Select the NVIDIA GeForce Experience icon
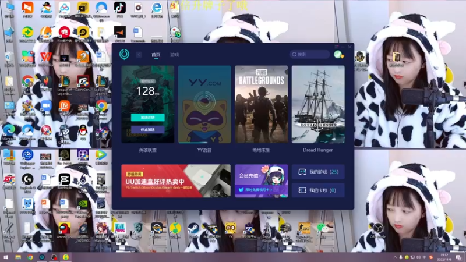Screen dimensions: 466x262 click(x=83, y=204)
